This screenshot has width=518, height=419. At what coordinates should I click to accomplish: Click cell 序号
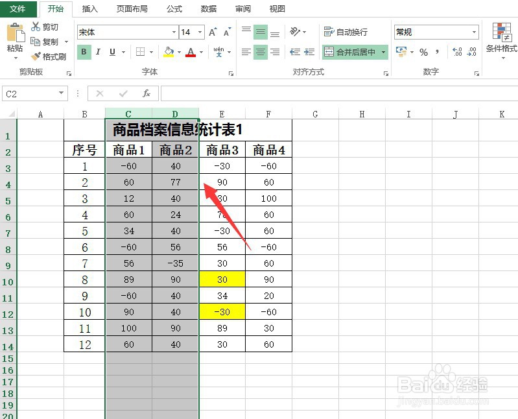coord(84,150)
